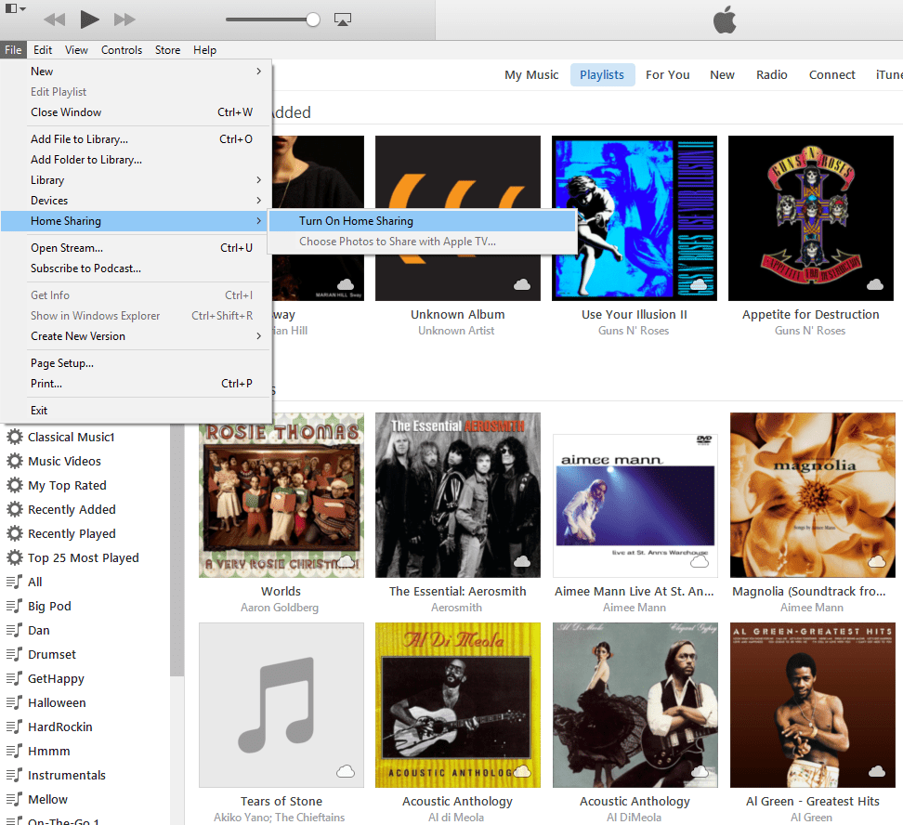Viewport: 903px width, 825px height.
Task: Open the Controls menu
Action: (122, 50)
